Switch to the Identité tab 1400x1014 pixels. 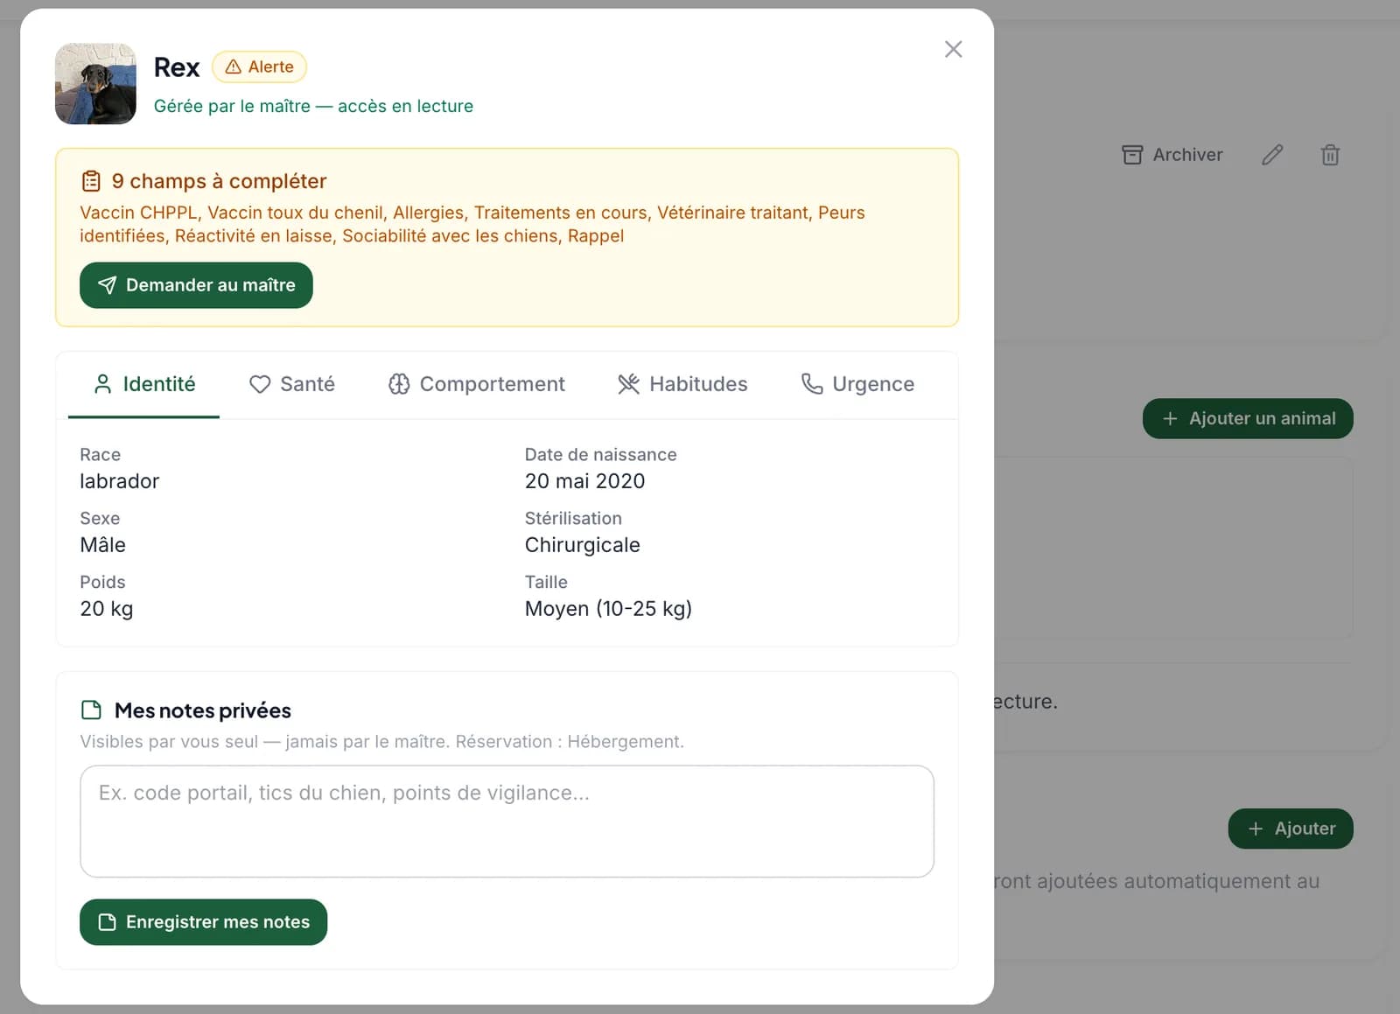click(x=143, y=384)
